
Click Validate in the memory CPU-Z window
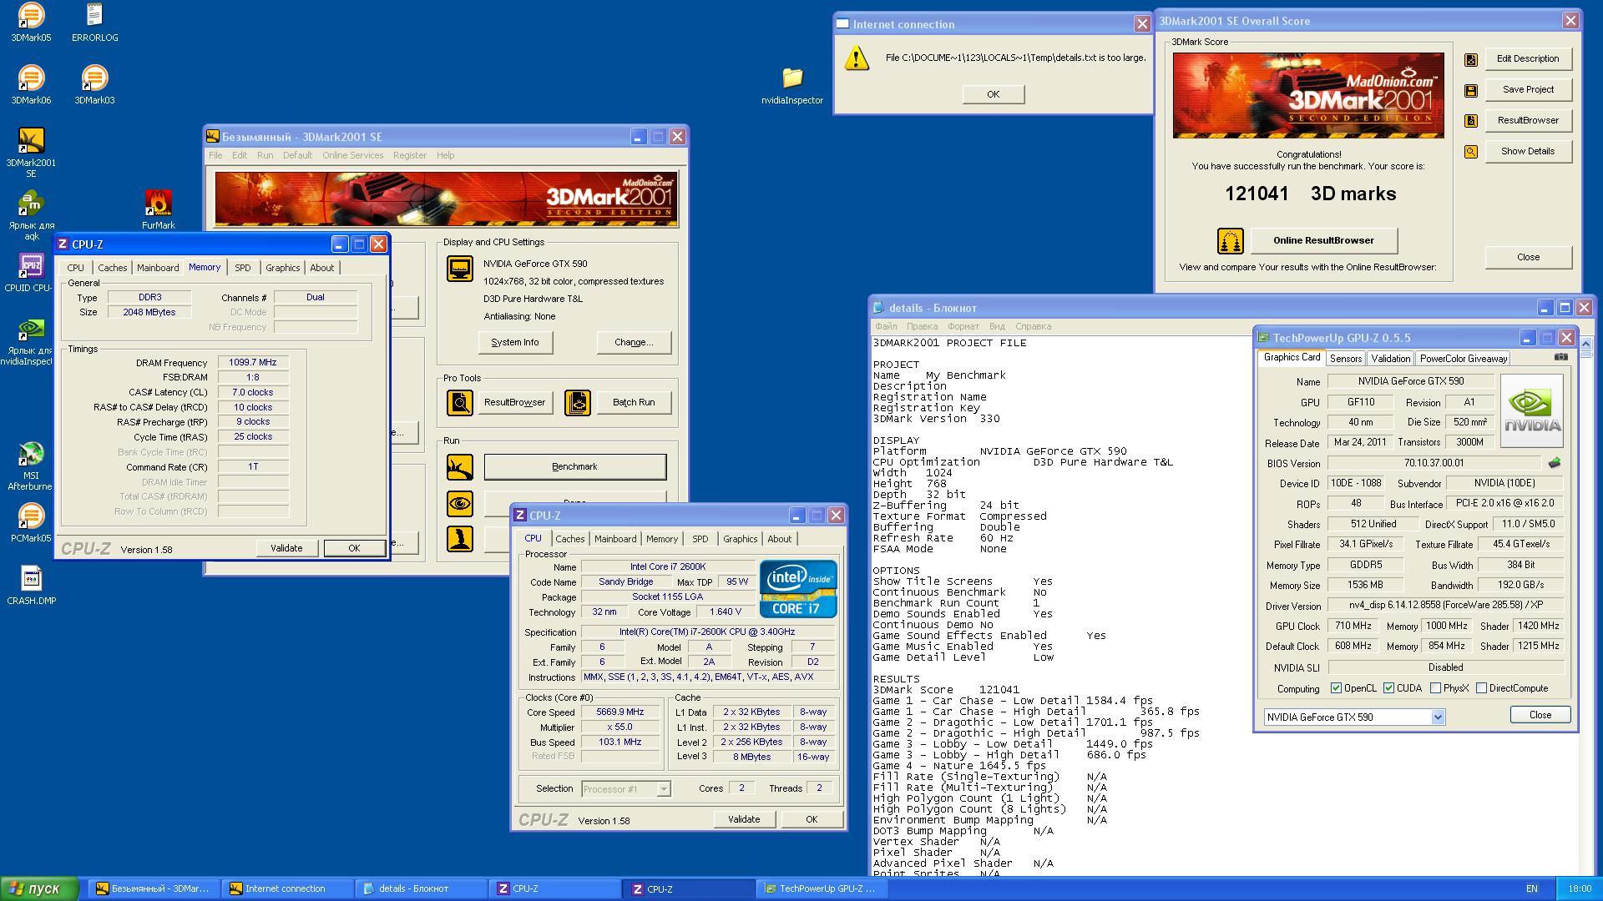[x=286, y=548]
